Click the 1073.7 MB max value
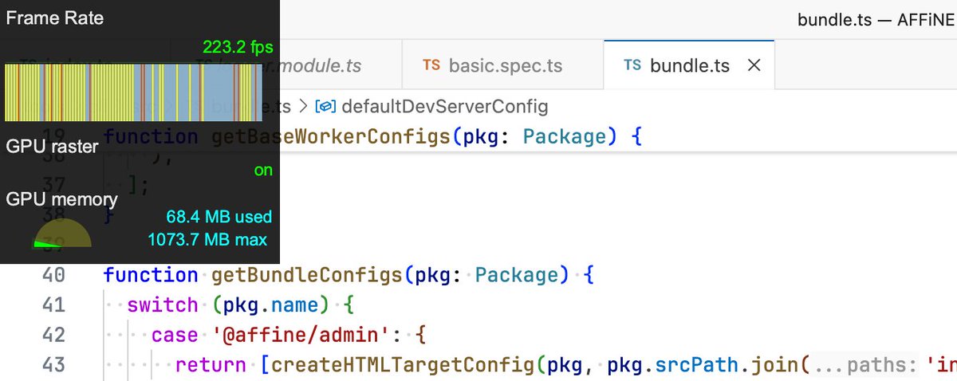The height and width of the screenshot is (381, 957). 207,240
